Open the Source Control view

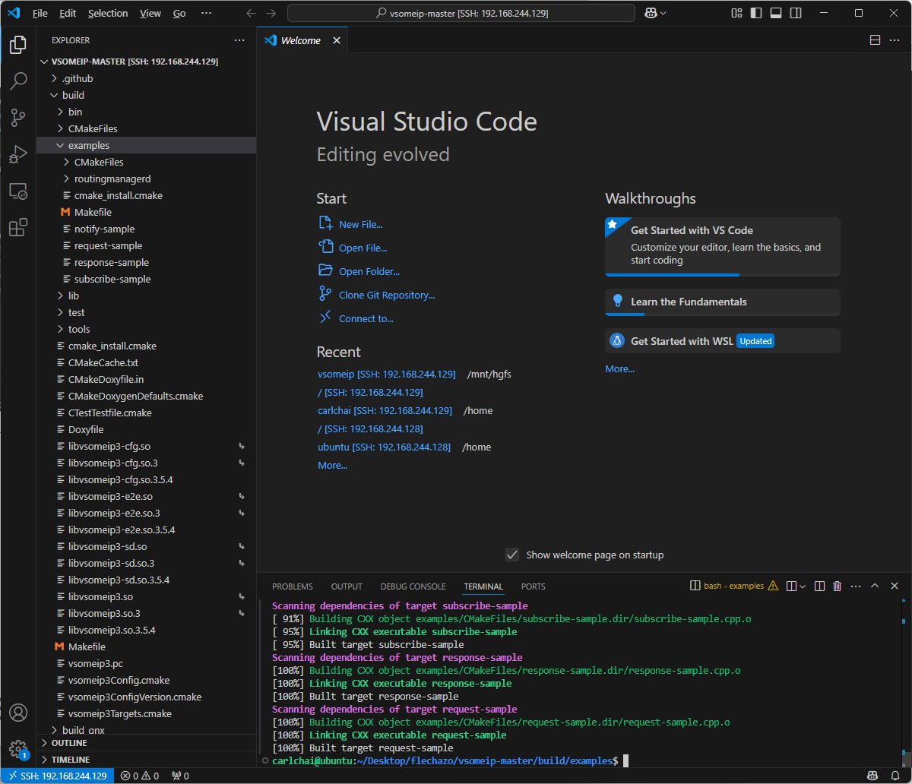(18, 118)
